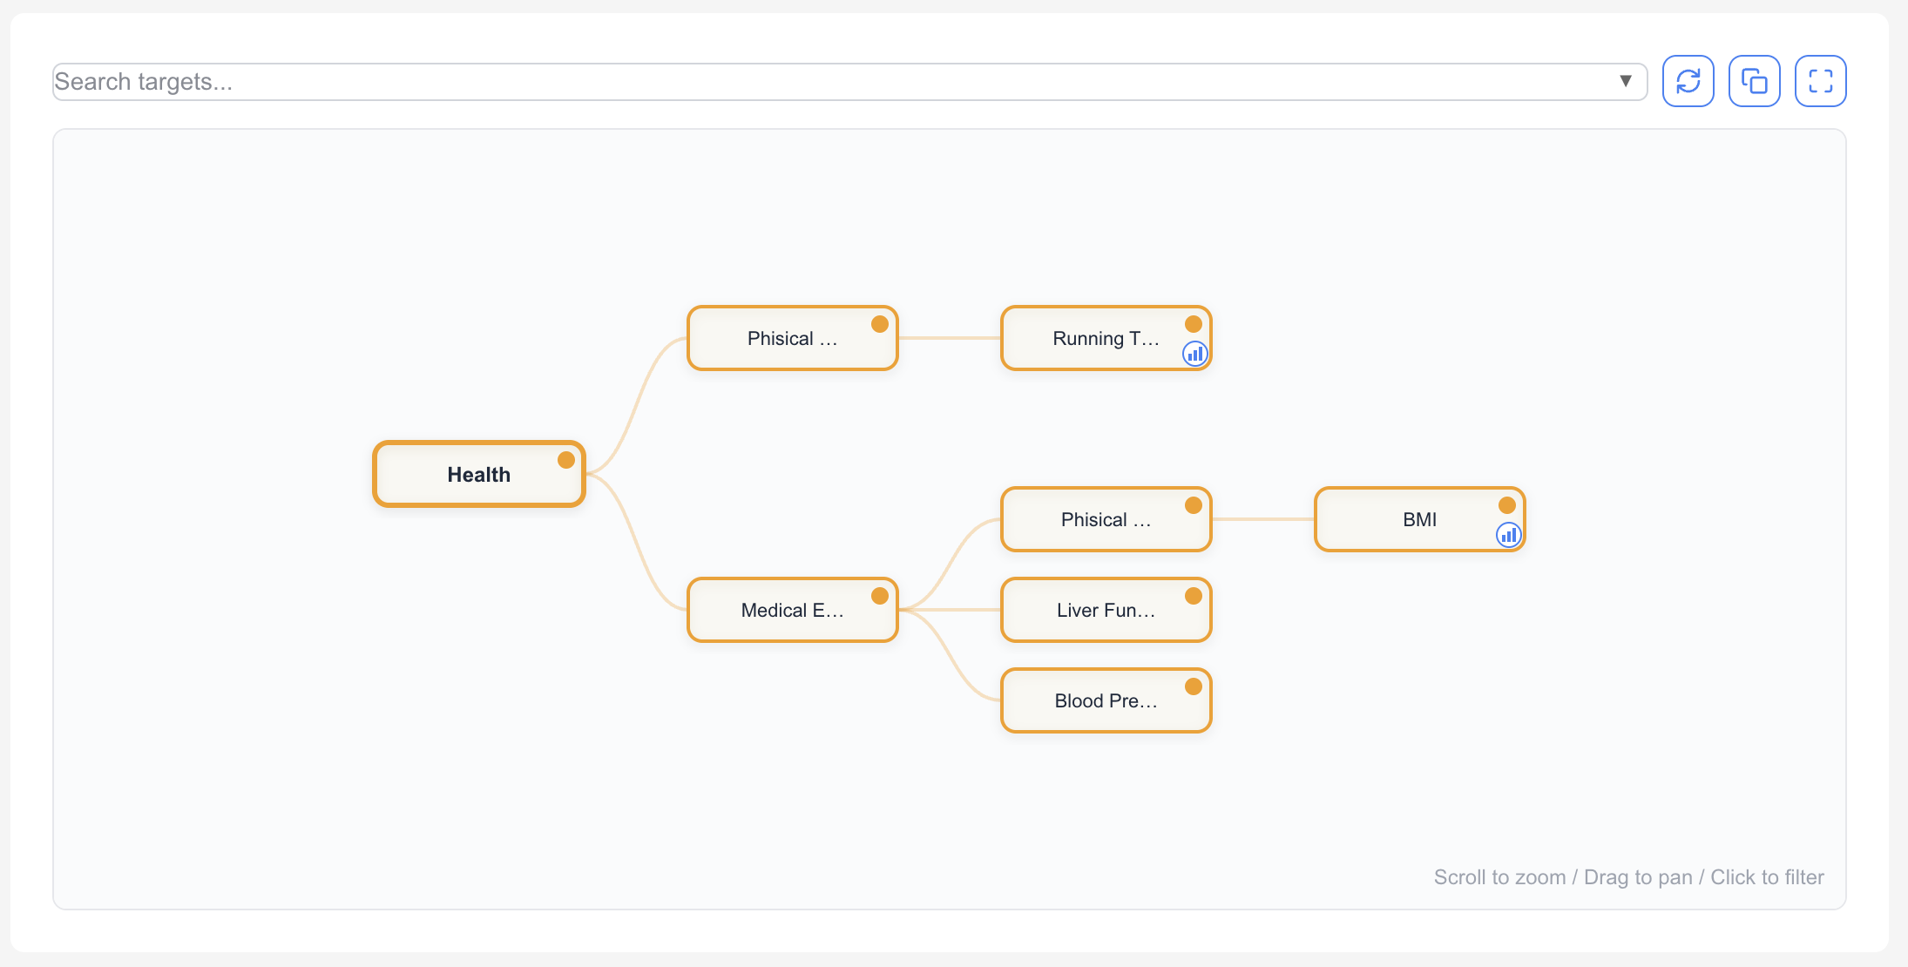Open chart icon on BMI node
The width and height of the screenshot is (1908, 967).
(1508, 535)
